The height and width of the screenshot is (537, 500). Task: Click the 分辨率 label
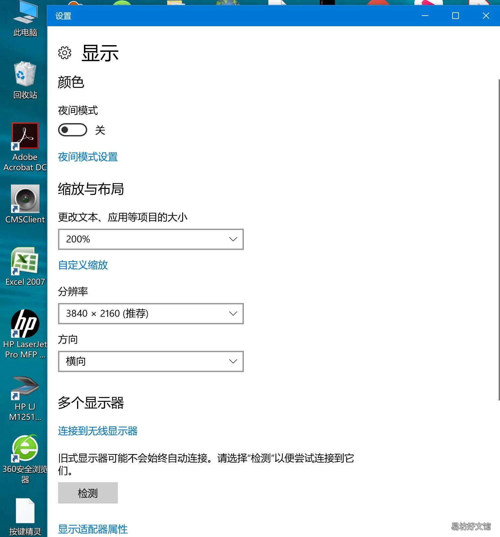pyautogui.click(x=73, y=291)
